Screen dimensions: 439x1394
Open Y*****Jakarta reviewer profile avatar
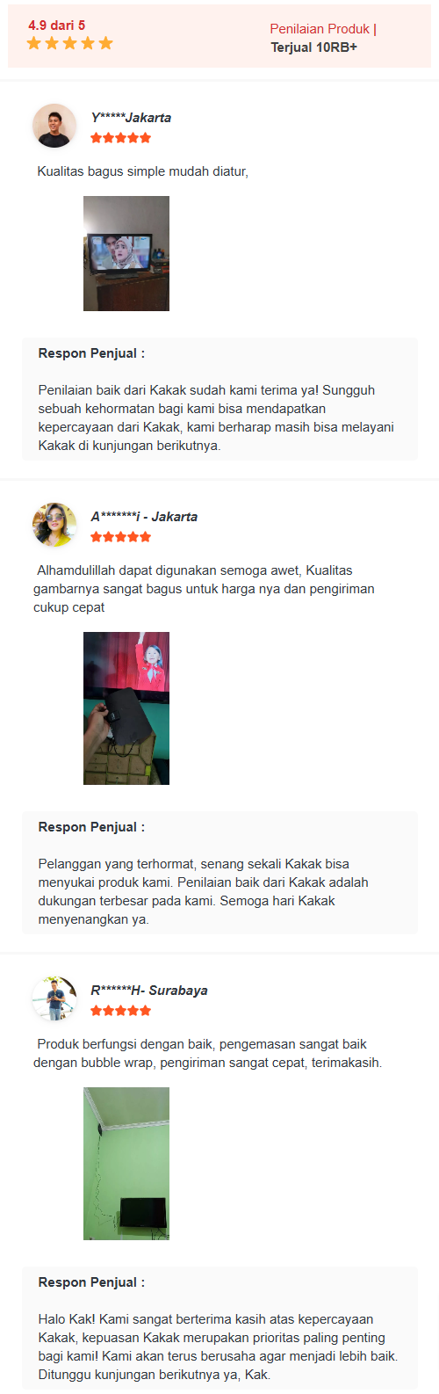(54, 126)
